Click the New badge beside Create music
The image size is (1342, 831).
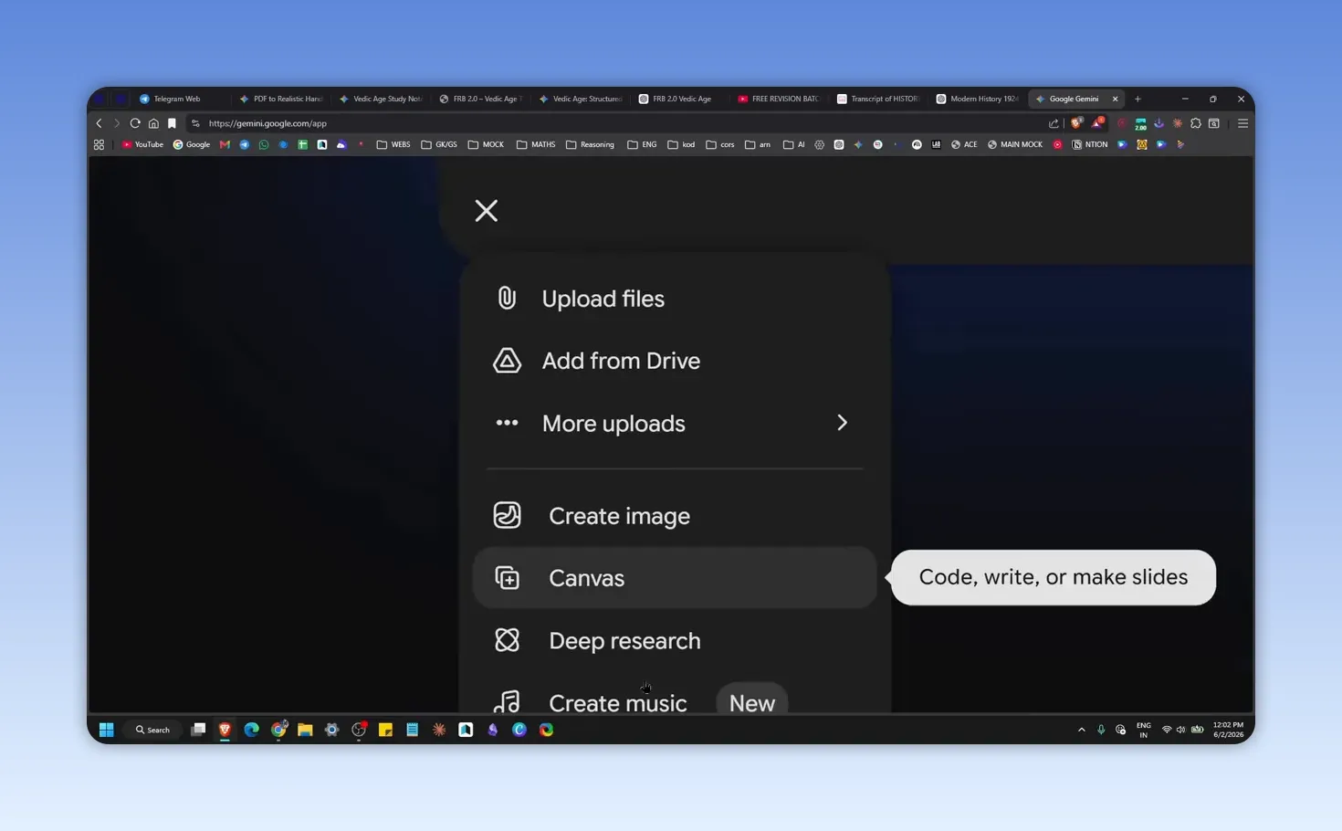tap(751, 701)
